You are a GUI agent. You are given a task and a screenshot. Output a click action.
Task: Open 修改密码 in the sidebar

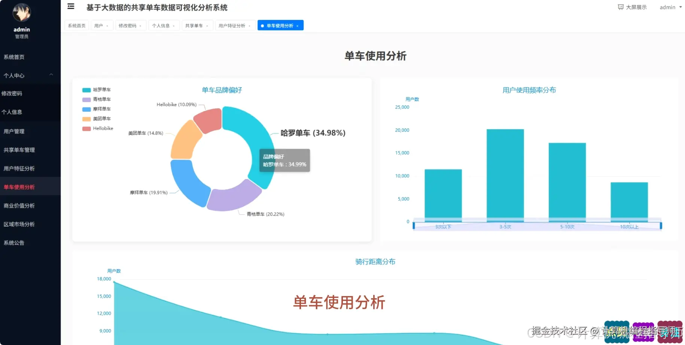pos(30,93)
